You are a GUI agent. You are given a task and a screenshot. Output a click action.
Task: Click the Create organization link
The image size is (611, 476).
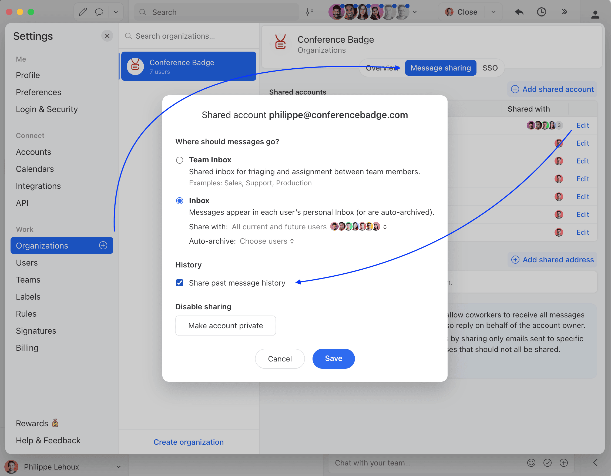[189, 442]
